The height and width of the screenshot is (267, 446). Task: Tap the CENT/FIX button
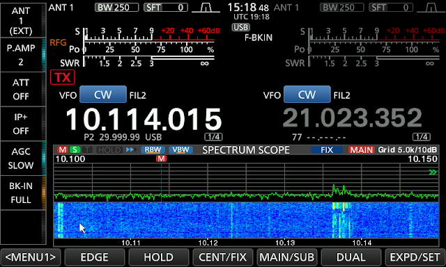pos(222,257)
